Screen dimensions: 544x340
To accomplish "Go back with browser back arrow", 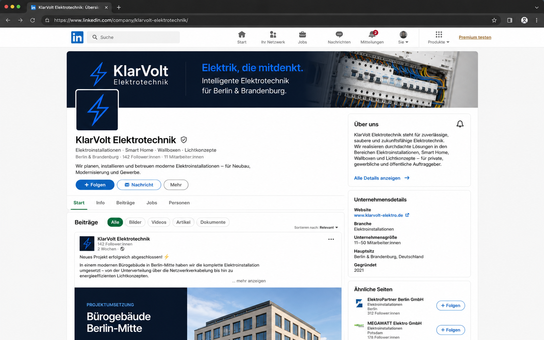I will pos(8,20).
